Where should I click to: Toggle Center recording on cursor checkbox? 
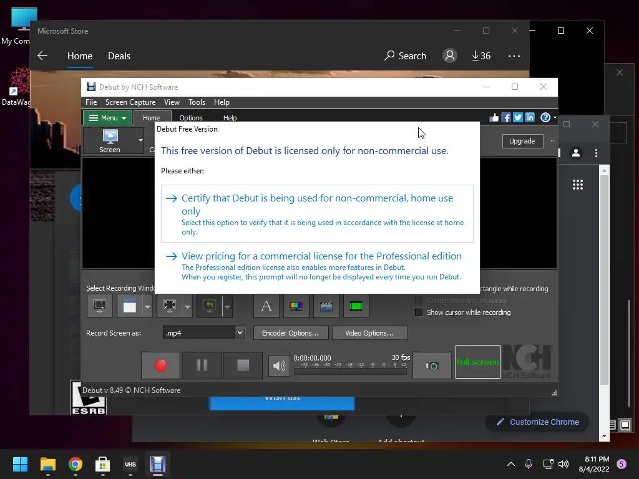click(x=419, y=301)
